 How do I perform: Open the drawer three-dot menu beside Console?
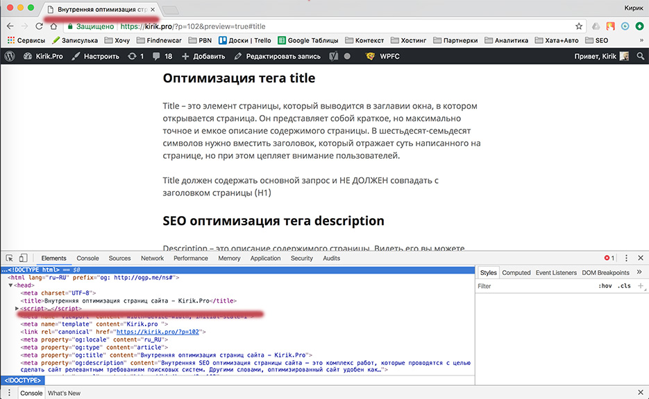(9, 393)
